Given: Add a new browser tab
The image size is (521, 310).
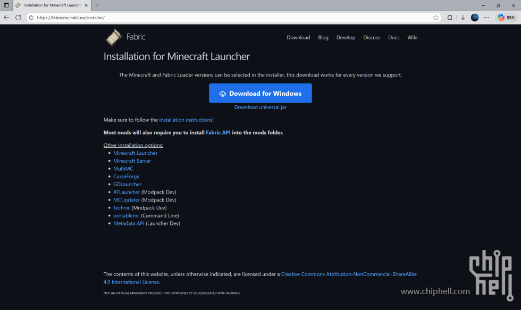Looking at the screenshot, I should (97, 5).
